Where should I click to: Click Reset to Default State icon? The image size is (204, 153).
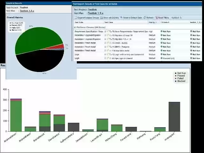(x=121, y=18)
